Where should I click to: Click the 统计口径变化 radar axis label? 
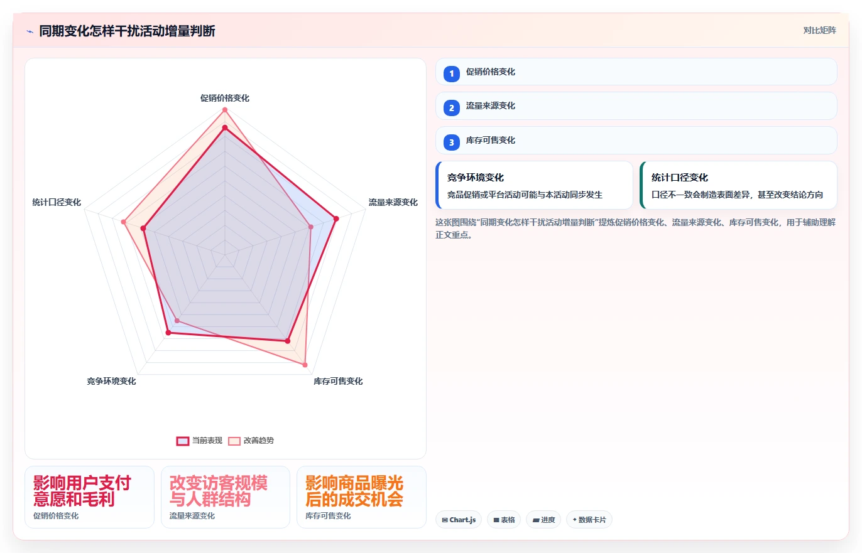(57, 202)
